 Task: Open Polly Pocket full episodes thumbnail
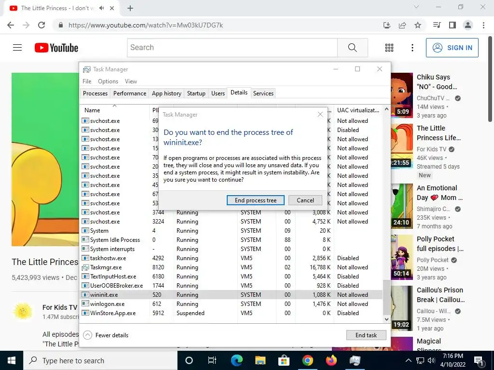pyautogui.click(x=402, y=257)
